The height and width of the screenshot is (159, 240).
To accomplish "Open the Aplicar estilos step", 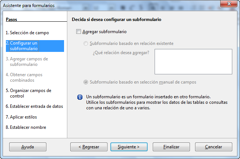I will coord(21,117).
